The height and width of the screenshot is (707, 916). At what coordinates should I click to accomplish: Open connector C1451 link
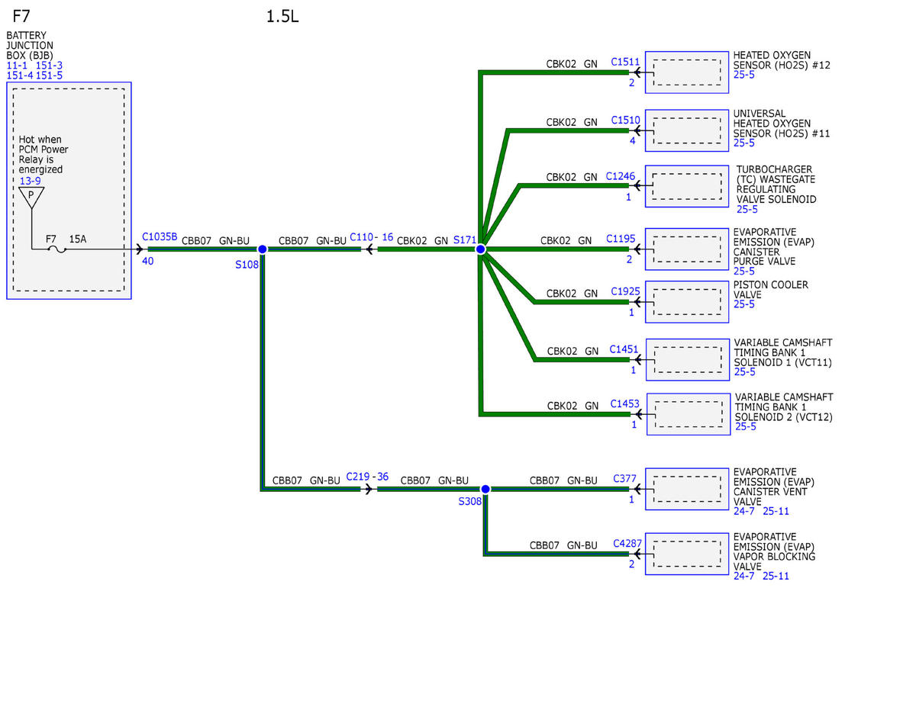[624, 349]
